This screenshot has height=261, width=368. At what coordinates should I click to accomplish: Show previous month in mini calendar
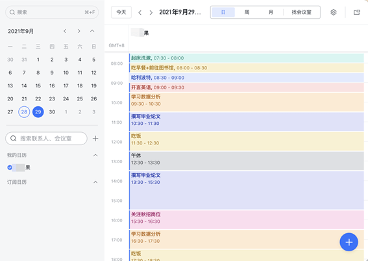click(65, 31)
